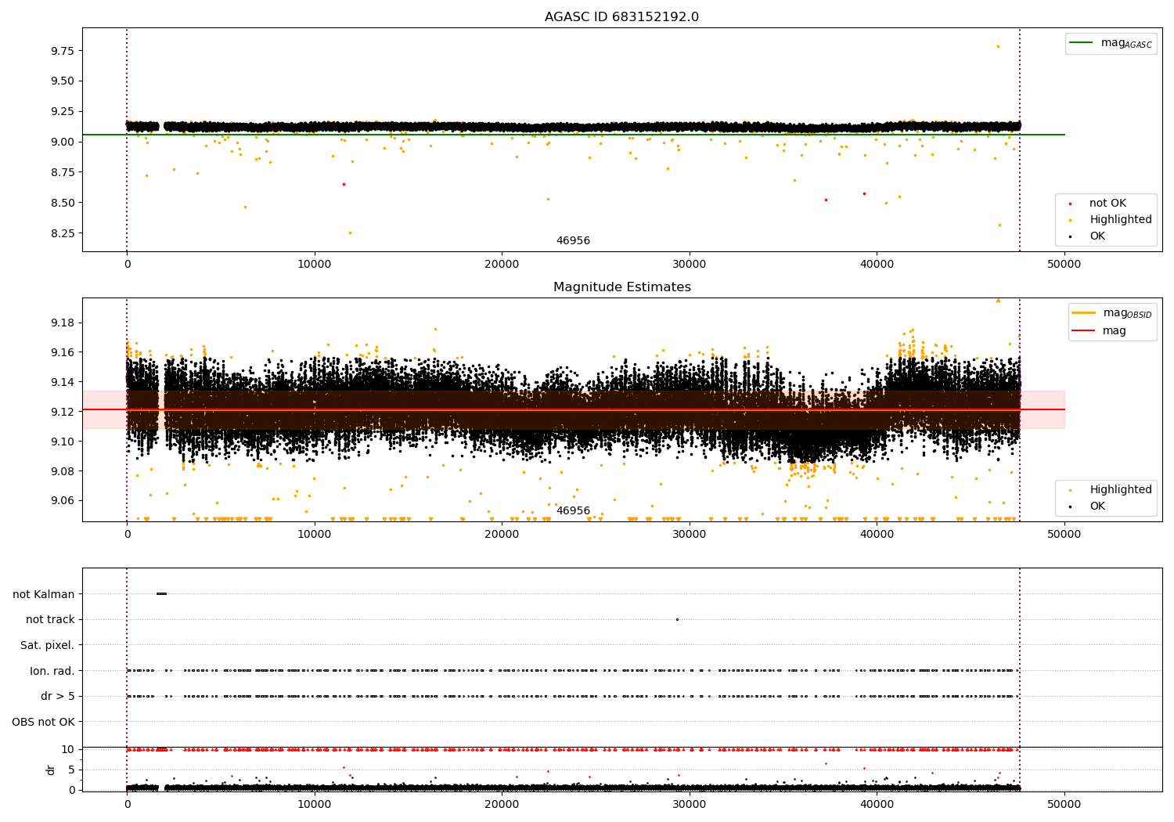Click the 10000 x-tick in bottom plot
The image size is (1174, 822).
(x=315, y=804)
